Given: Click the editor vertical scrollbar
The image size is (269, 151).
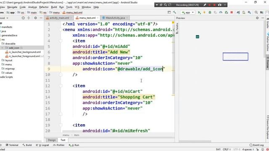Looking at the screenshot, I should 173,59.
